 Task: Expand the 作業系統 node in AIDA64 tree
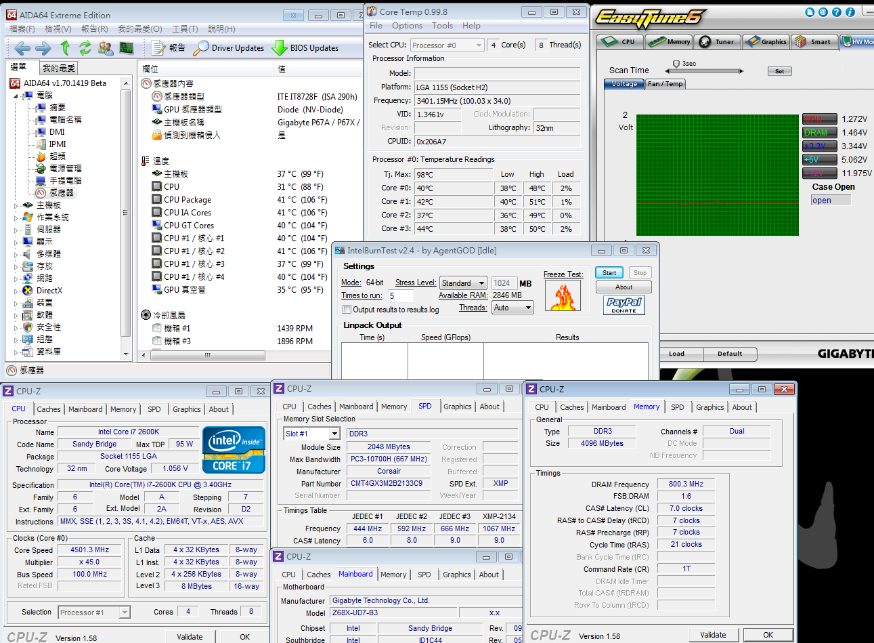pyautogui.click(x=16, y=217)
